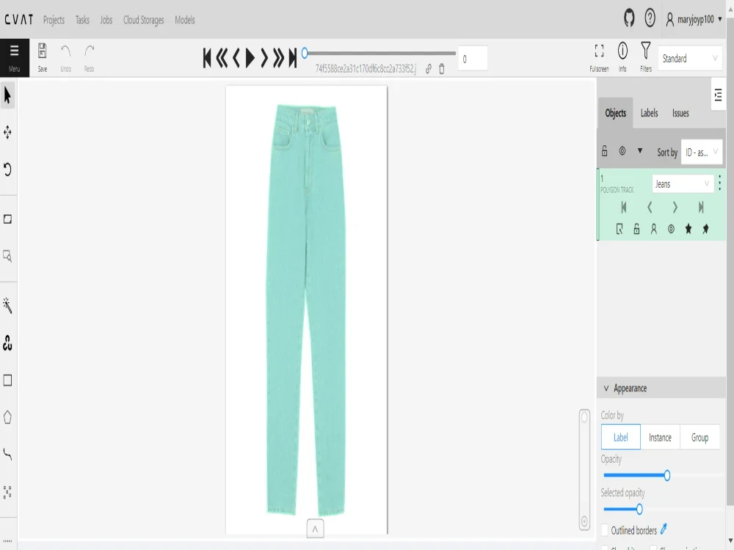The image size is (734, 550).
Task: Color by Instance option
Action: 660,437
